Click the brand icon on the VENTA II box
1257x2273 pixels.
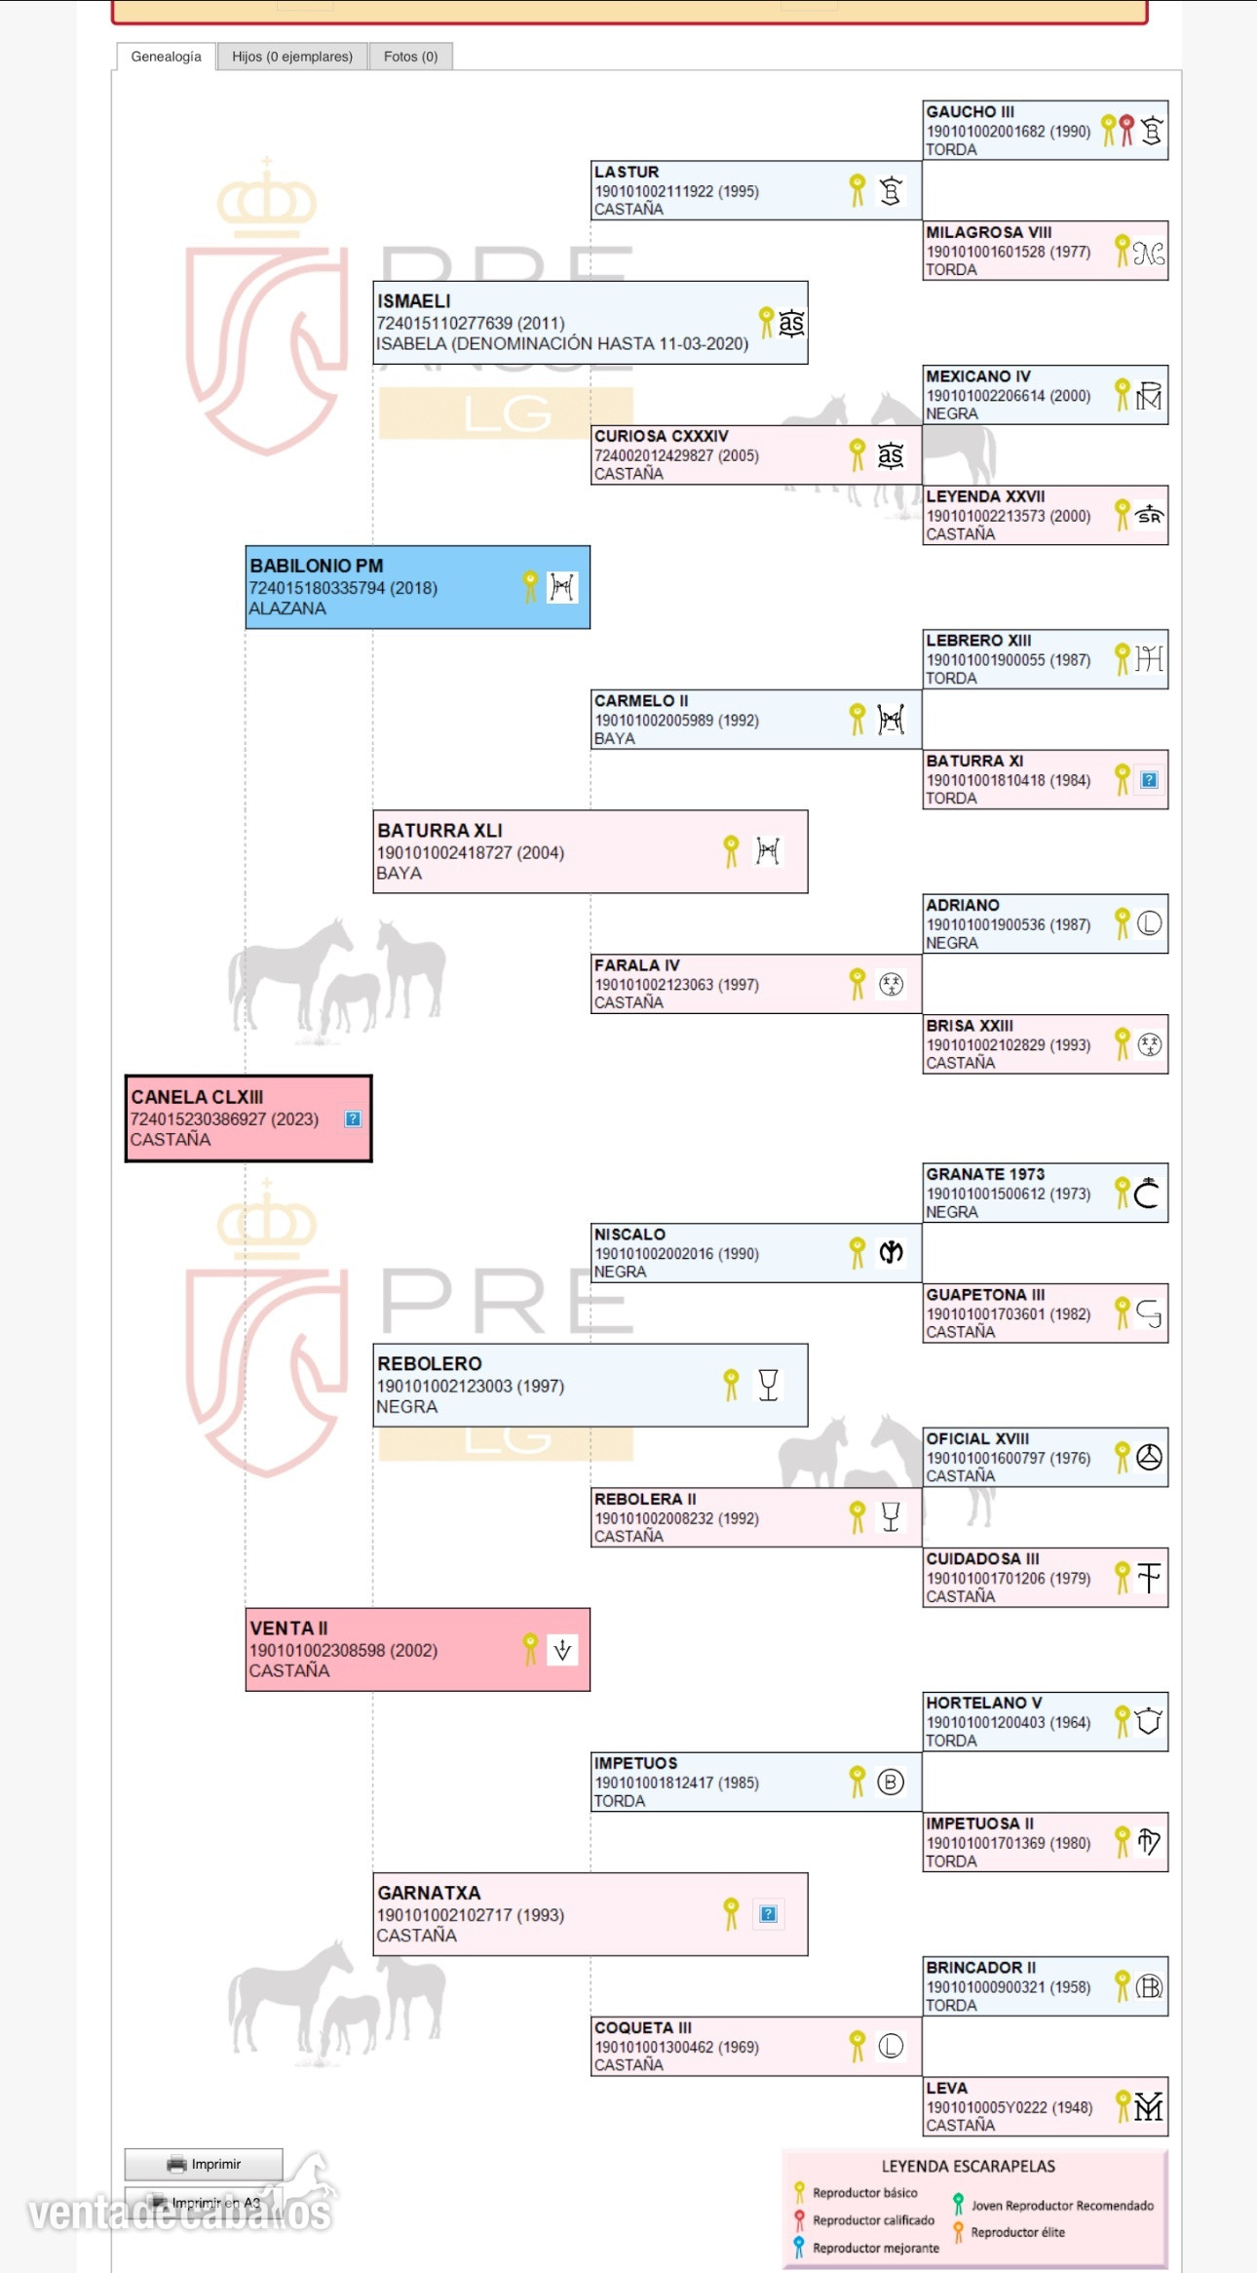(x=562, y=1649)
